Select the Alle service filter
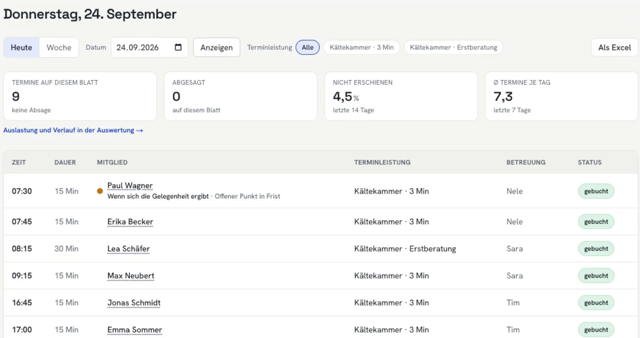Image resolution: width=640 pixels, height=338 pixels. coord(308,48)
